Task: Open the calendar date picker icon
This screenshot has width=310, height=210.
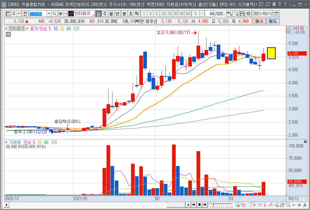Action: point(277,14)
